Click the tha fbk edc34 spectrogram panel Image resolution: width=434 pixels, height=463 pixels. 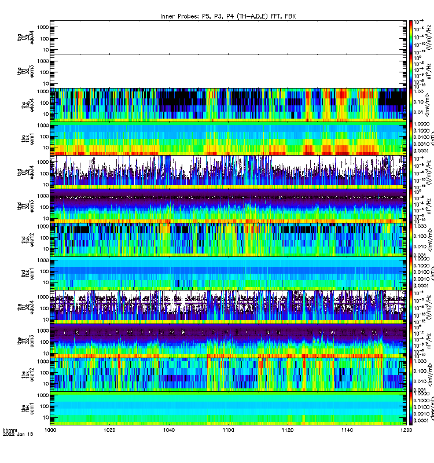pyautogui.click(x=228, y=105)
